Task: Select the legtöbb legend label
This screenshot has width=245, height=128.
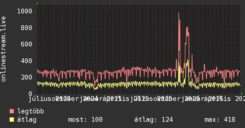Action: (31, 111)
